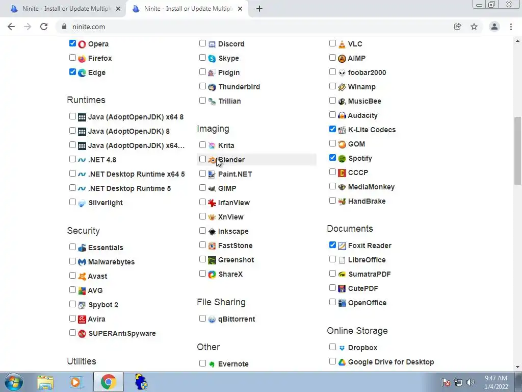
Task: Click the OpenOffice label
Action: (367, 303)
